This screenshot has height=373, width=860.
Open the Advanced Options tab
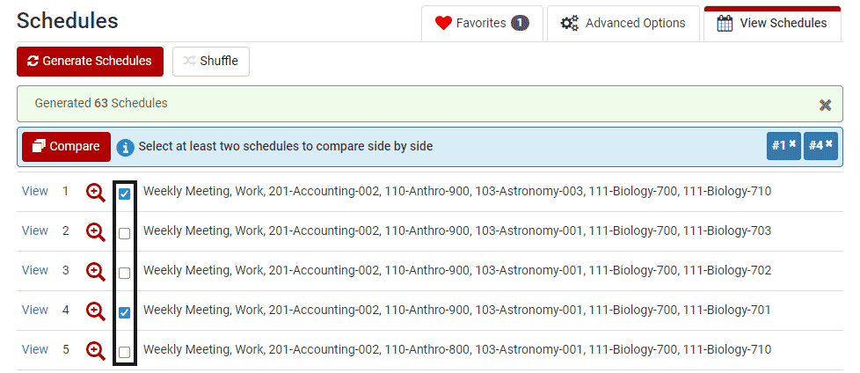pyautogui.click(x=623, y=24)
